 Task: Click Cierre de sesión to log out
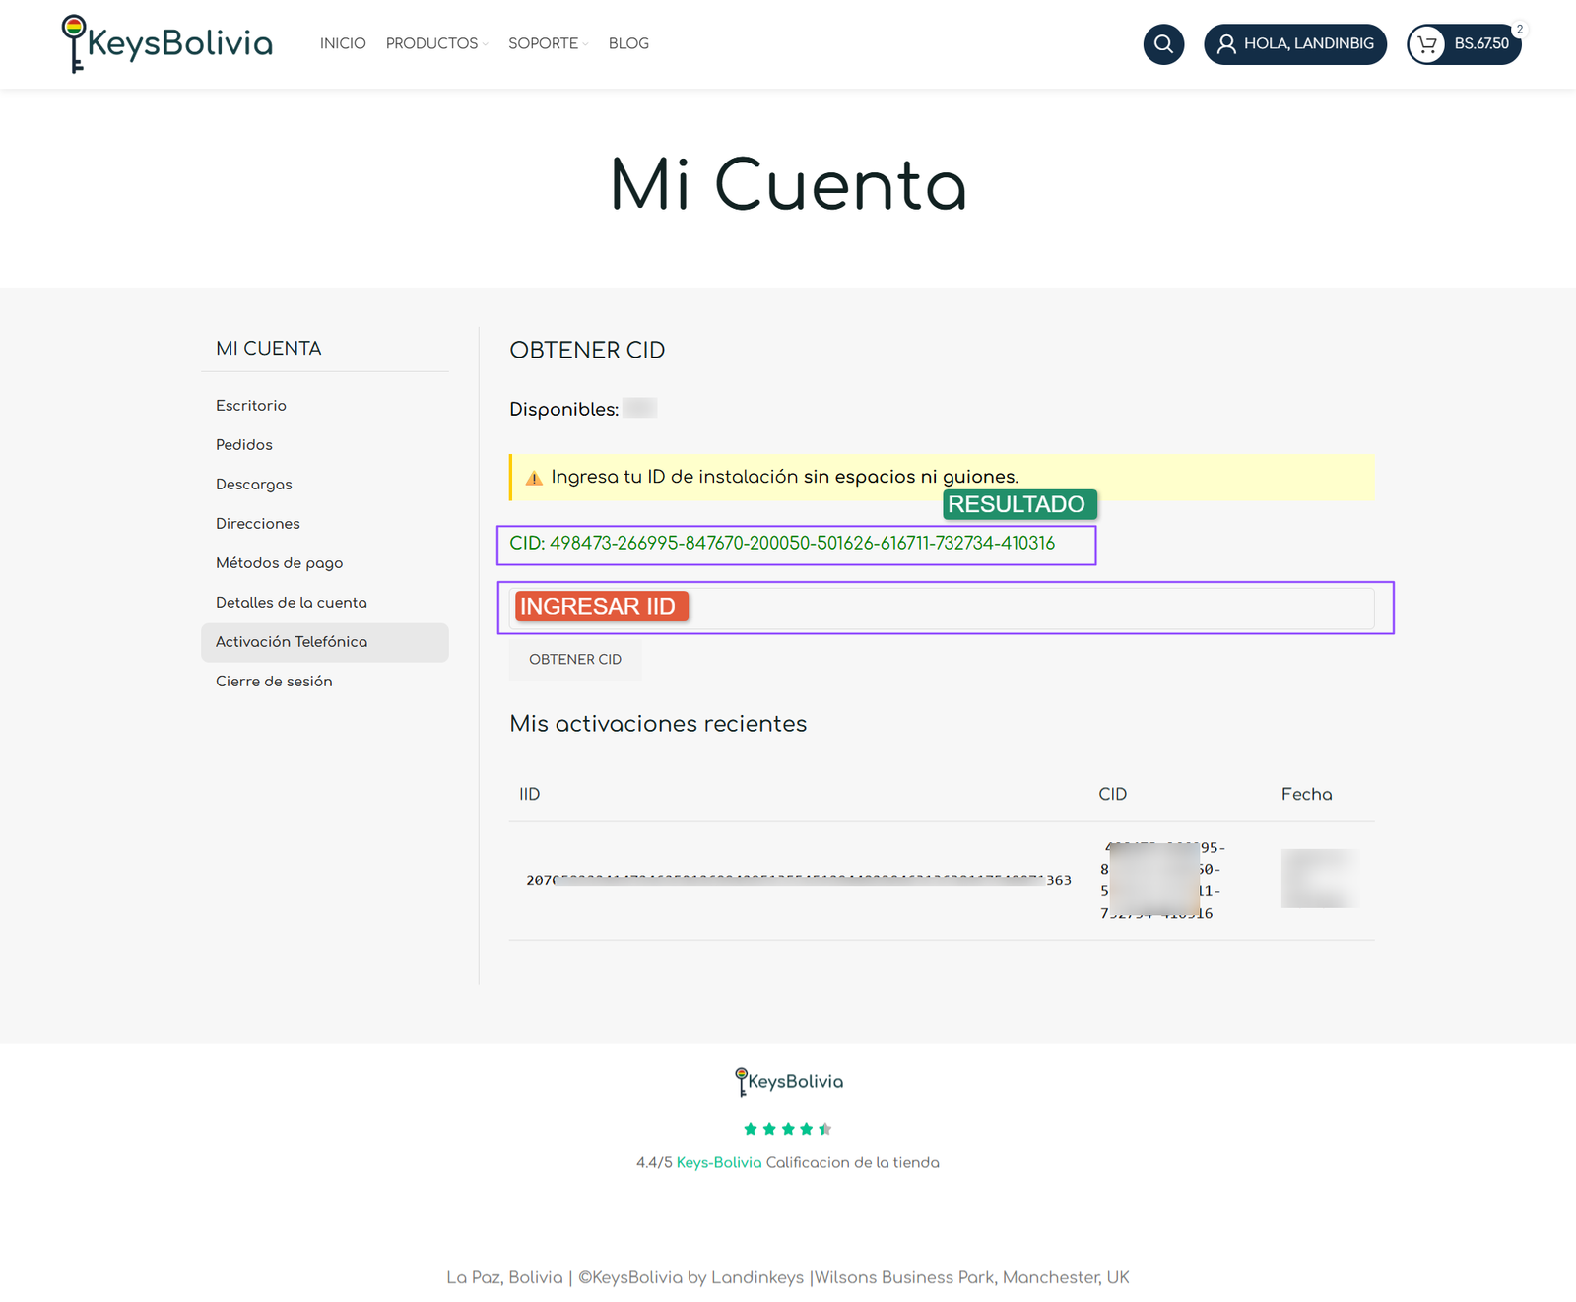(x=274, y=682)
